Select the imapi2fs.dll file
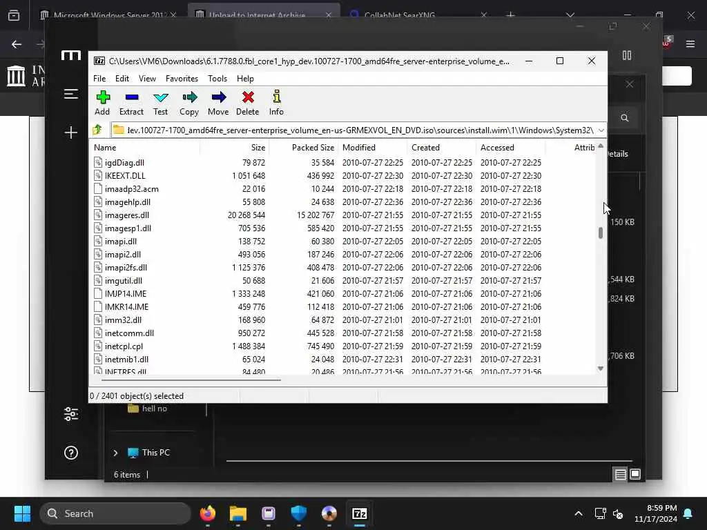Screen dimensions: 707x530 (x=126, y=268)
